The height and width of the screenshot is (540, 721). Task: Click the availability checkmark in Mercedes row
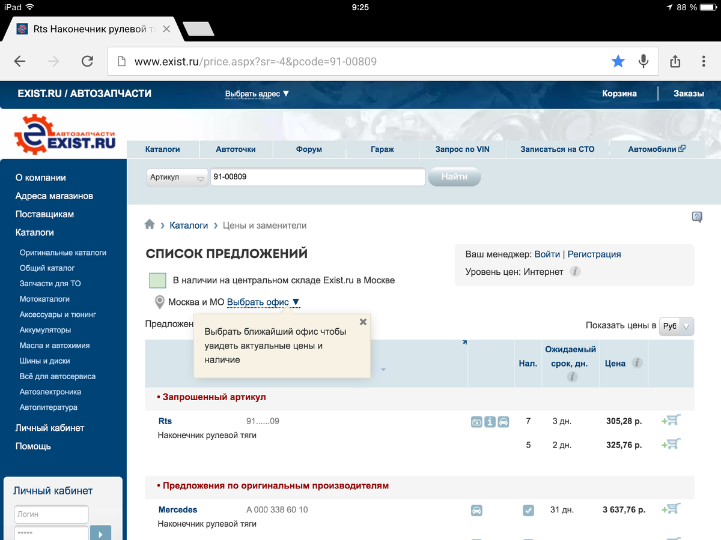(528, 511)
